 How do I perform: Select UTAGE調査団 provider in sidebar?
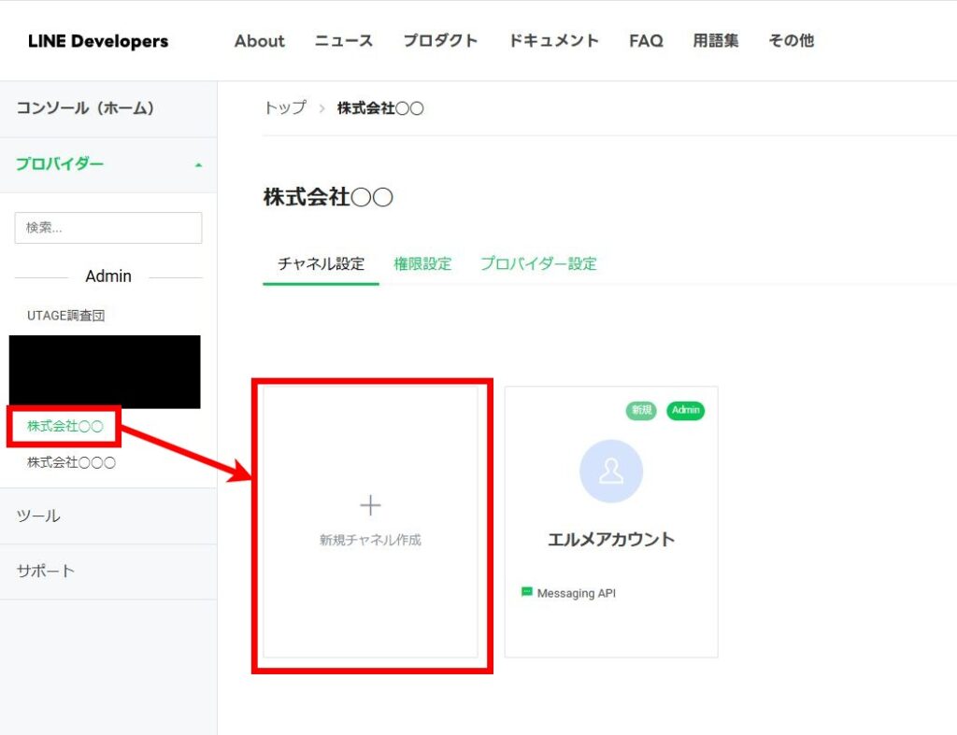[x=65, y=316]
